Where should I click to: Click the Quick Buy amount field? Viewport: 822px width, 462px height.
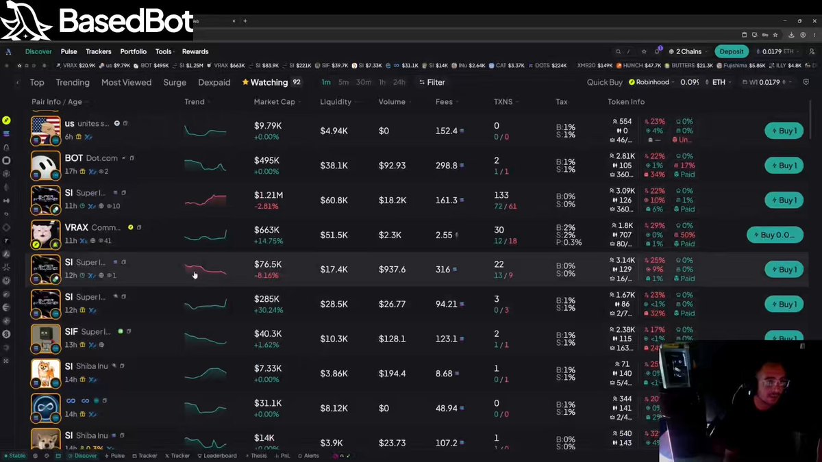tap(689, 82)
